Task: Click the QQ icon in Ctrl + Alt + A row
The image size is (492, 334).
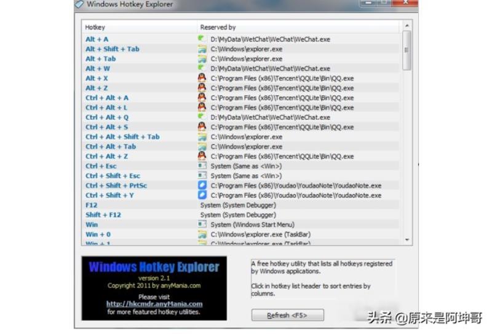Action: tap(202, 97)
